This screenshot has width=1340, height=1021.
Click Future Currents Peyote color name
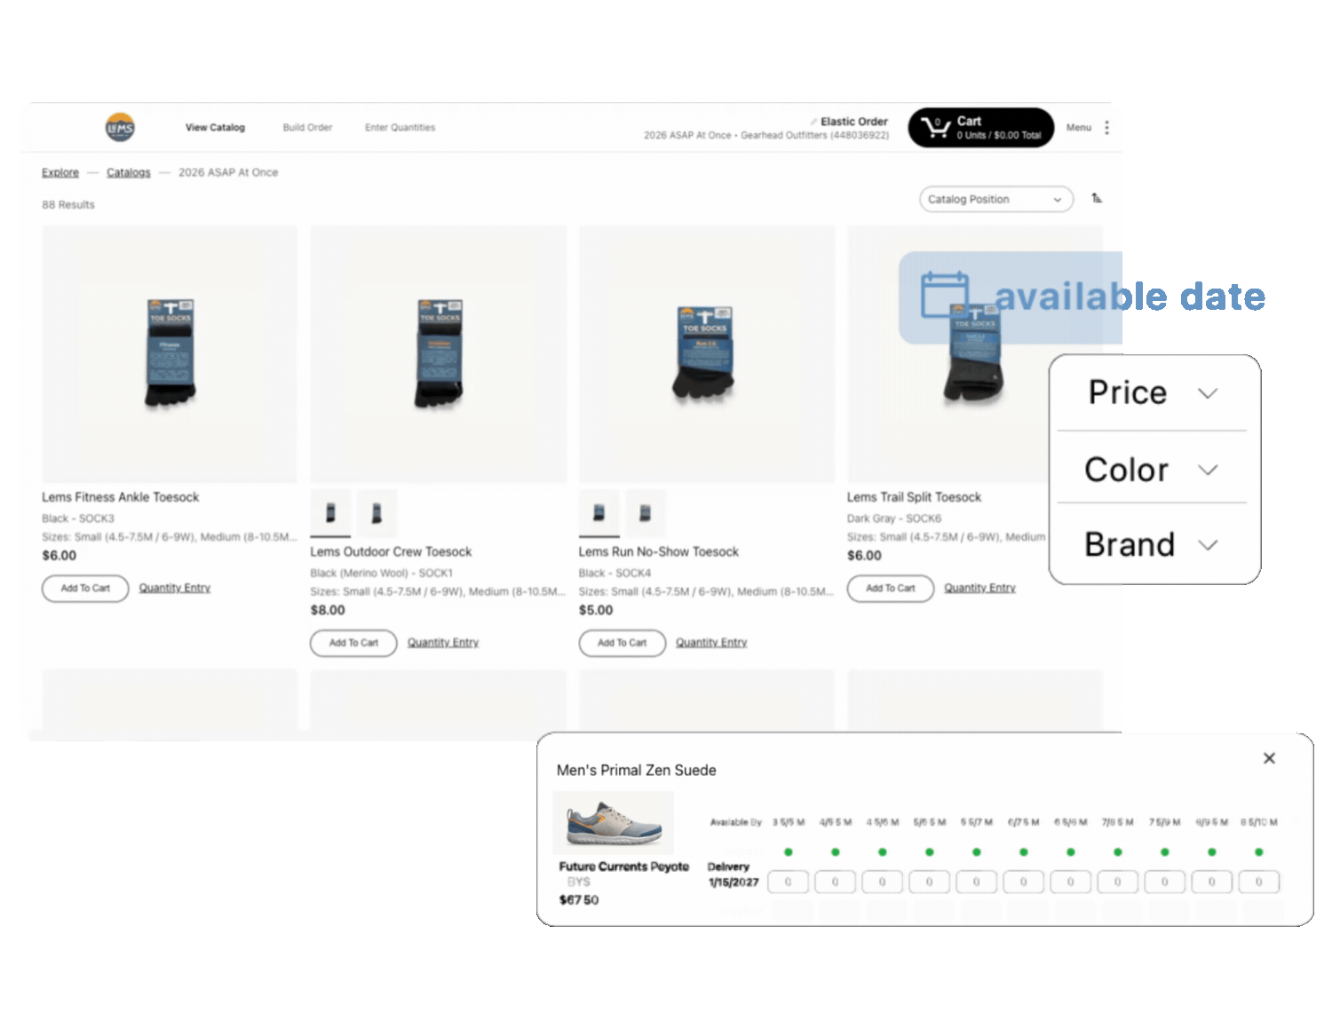click(623, 867)
